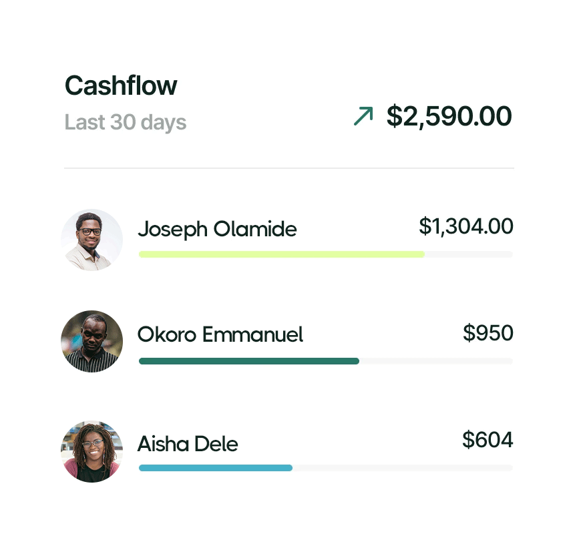
Task: Click the dark green progress bar
Action: click(x=249, y=361)
